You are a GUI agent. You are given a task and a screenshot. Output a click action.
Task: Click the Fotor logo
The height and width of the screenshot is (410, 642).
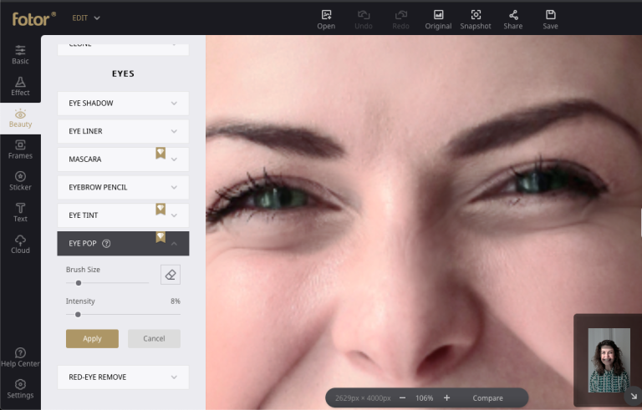[34, 18]
